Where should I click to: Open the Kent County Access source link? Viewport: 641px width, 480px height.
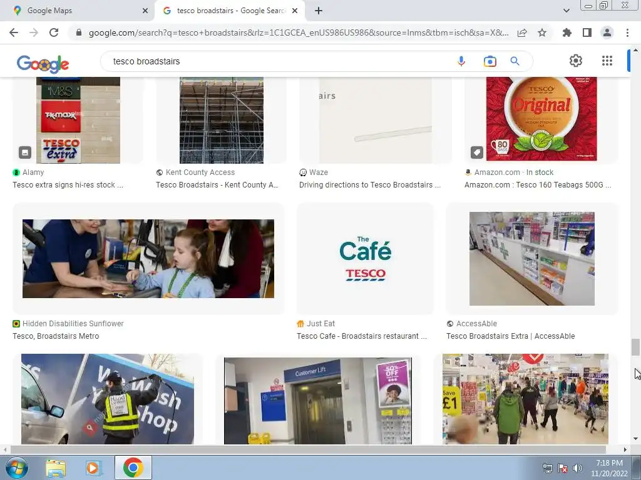click(195, 172)
